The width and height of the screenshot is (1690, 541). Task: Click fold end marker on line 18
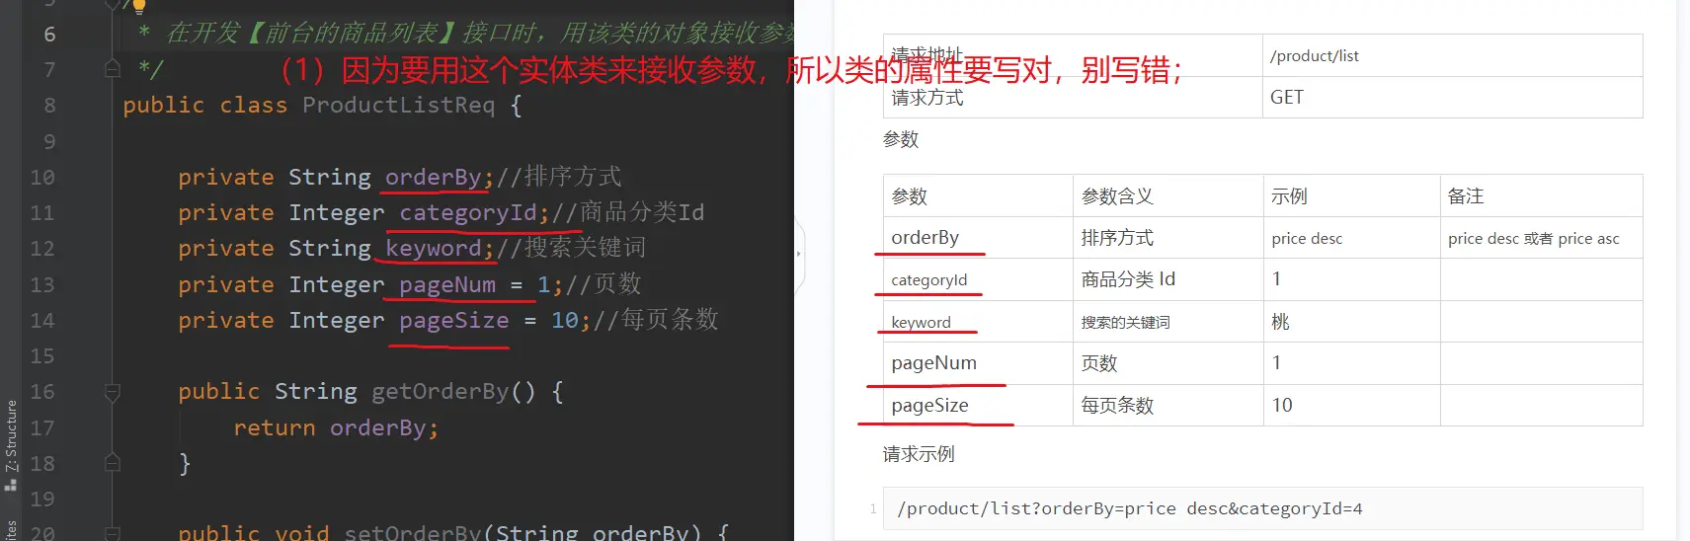(113, 463)
